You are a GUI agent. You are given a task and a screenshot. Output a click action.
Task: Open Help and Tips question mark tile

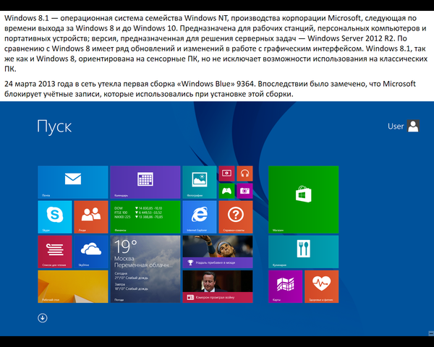pyautogui.click(x=235, y=216)
